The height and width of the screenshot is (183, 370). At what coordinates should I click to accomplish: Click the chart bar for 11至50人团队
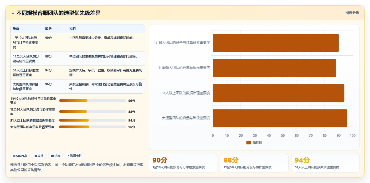(x=274, y=68)
